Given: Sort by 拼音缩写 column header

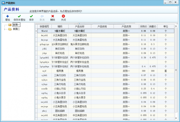Looking at the screenshot, I should coord(44,27).
